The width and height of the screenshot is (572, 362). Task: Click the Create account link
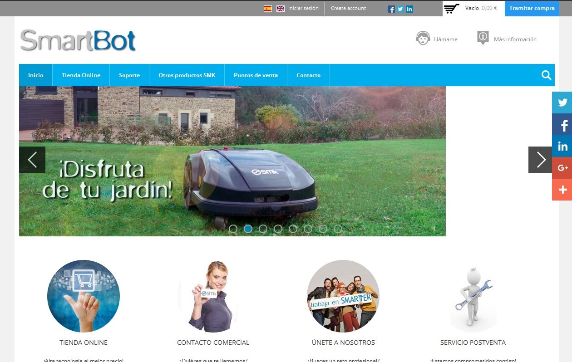[348, 8]
